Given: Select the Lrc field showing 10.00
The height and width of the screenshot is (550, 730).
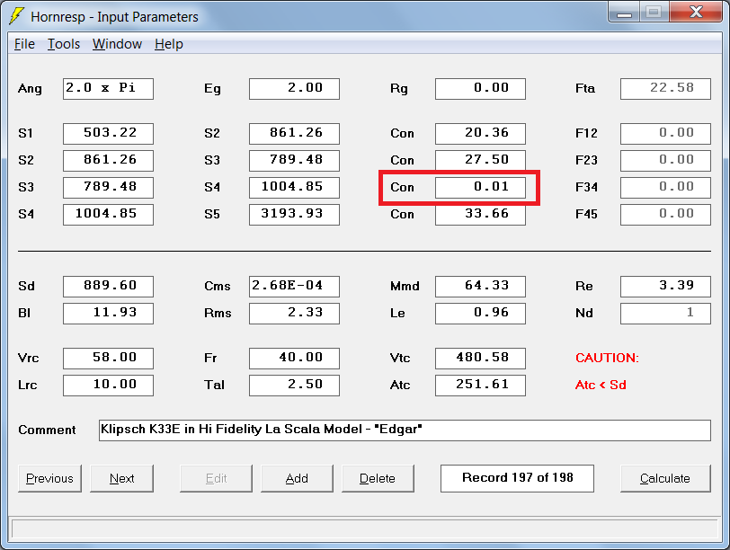Looking at the screenshot, I should click(108, 386).
